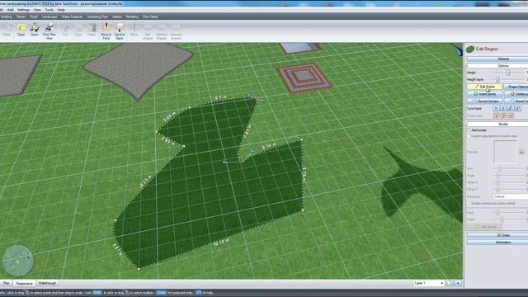Switch to the Water Features tab
Viewport: 528px width, 297px height.
point(72,16)
